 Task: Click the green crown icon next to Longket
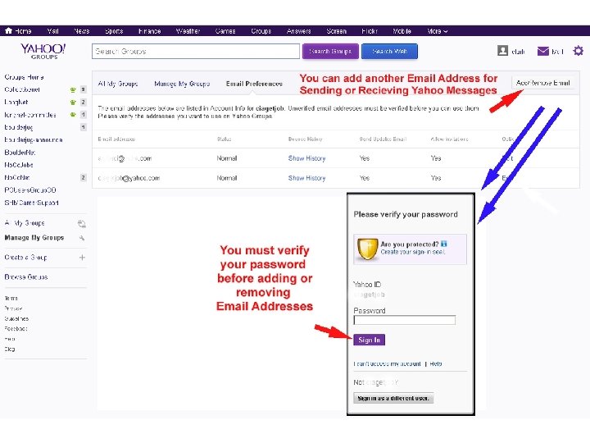click(73, 102)
